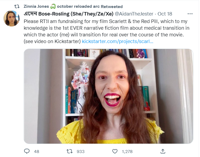
Task: Like the tweet with heart icon
Action: coord(115,151)
